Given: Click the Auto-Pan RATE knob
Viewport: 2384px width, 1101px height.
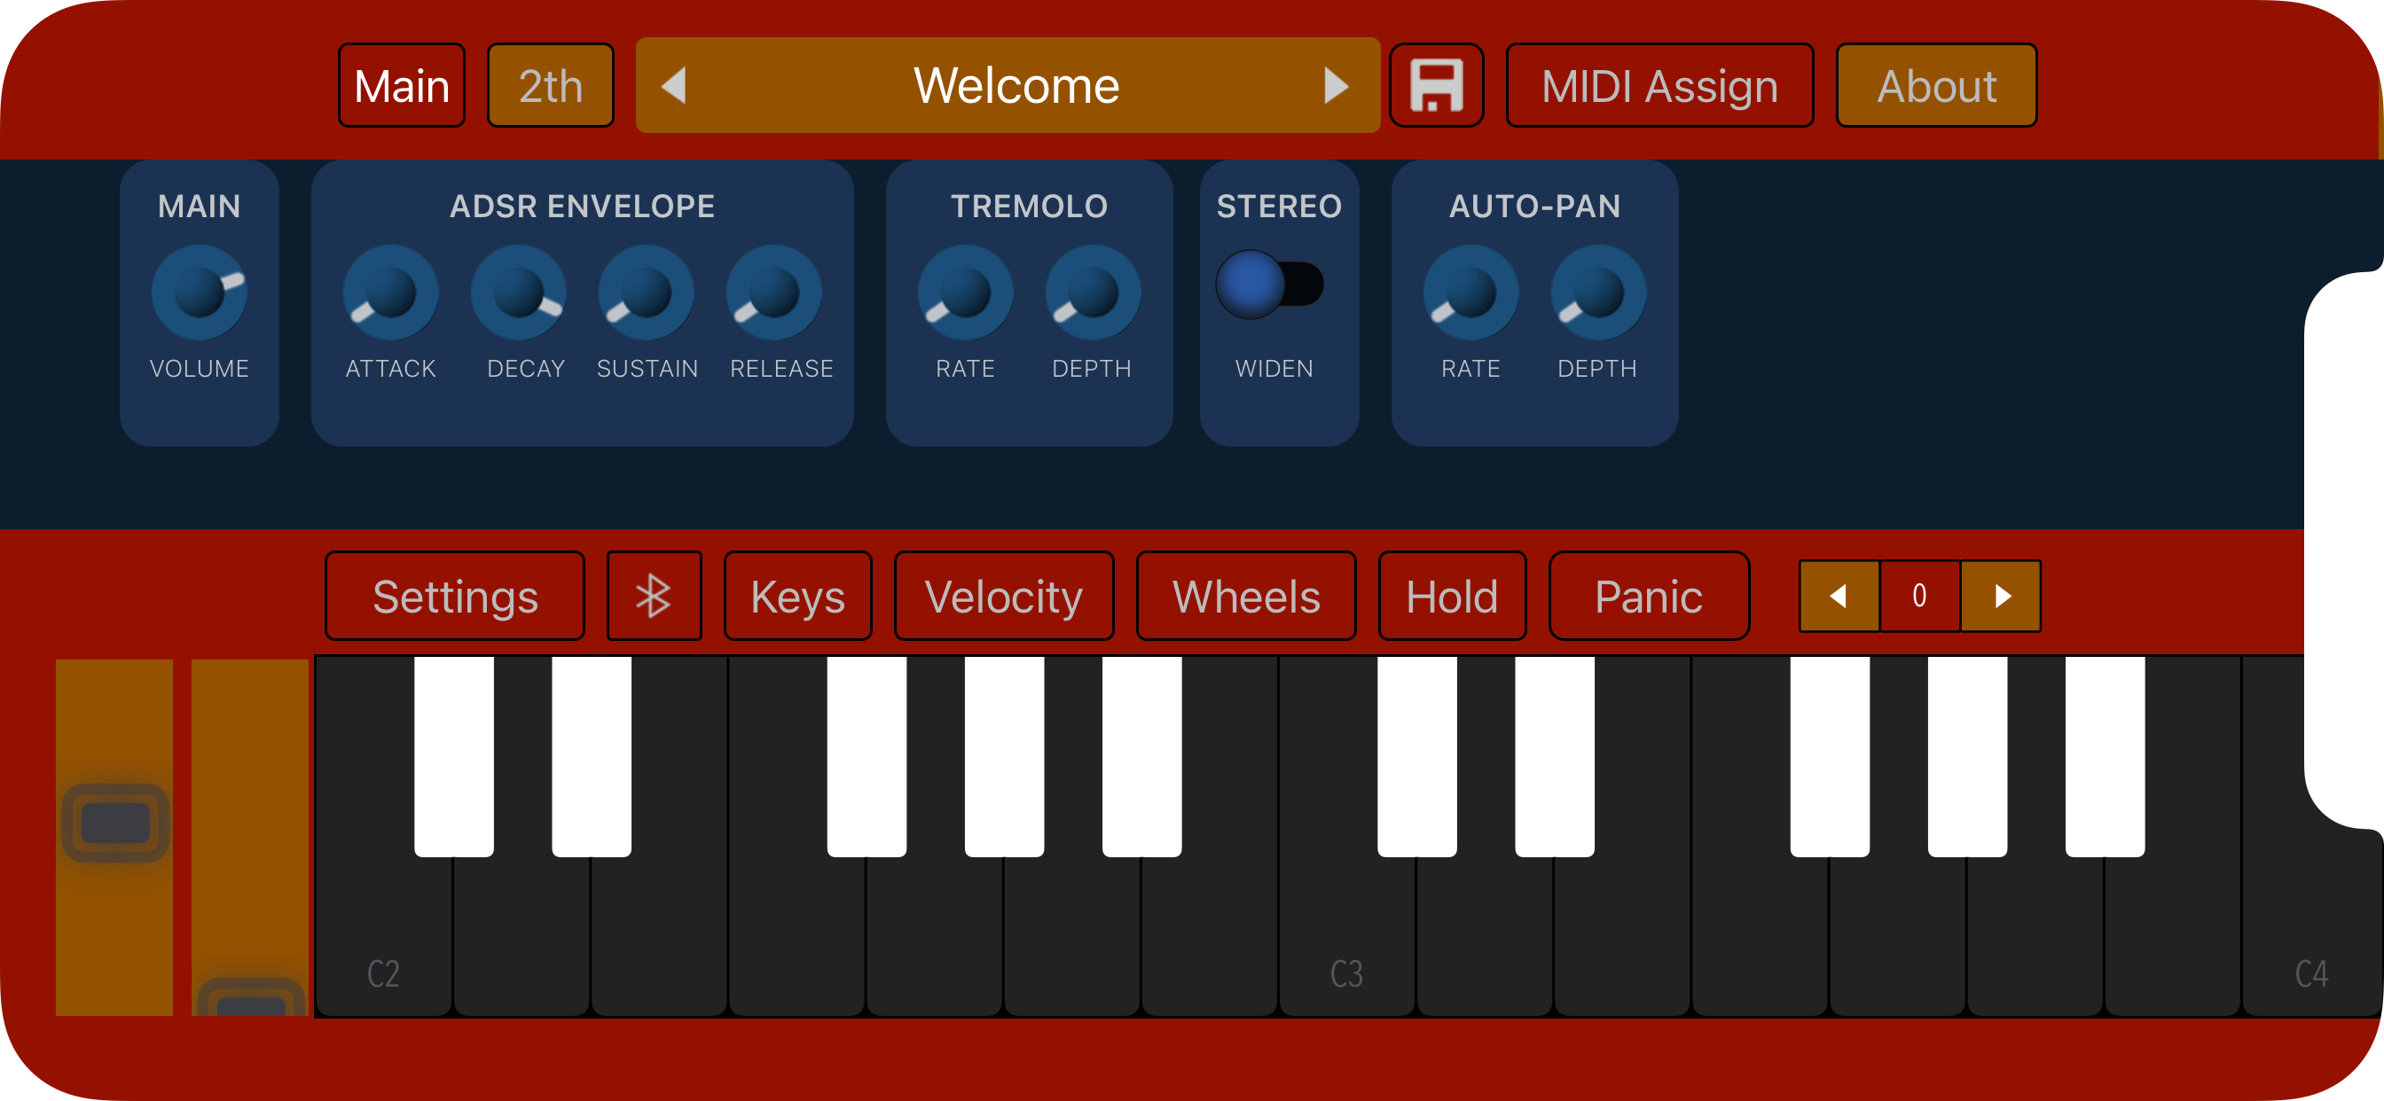Looking at the screenshot, I should point(1470,293).
